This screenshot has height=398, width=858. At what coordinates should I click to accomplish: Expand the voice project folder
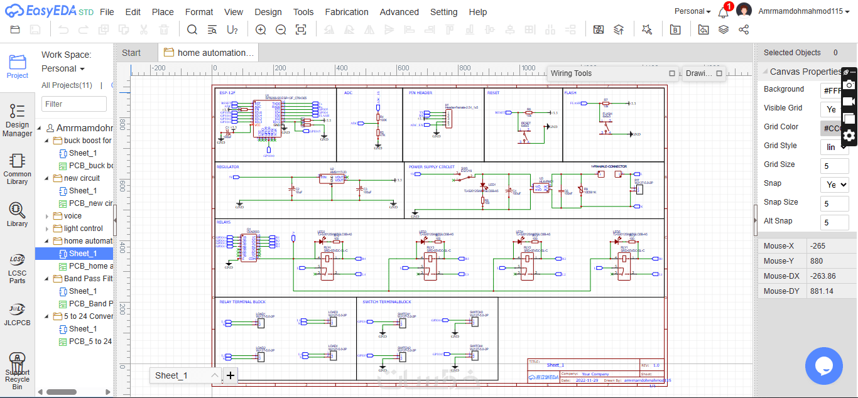(48, 216)
